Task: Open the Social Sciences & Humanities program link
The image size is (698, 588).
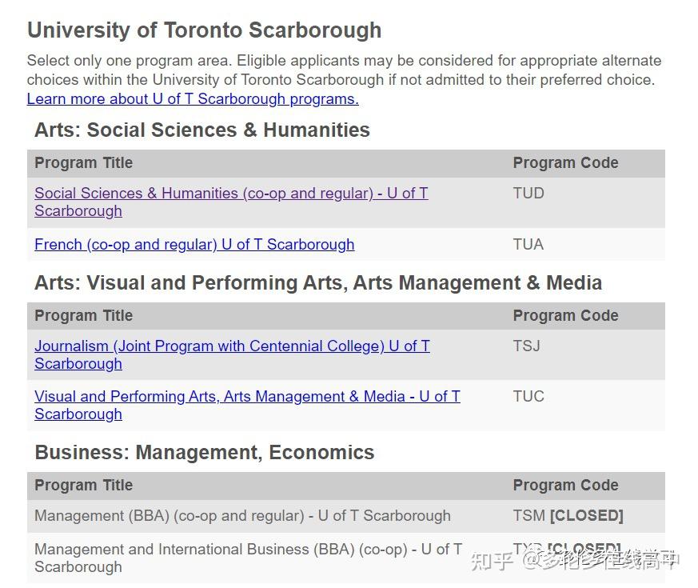Action: click(231, 194)
